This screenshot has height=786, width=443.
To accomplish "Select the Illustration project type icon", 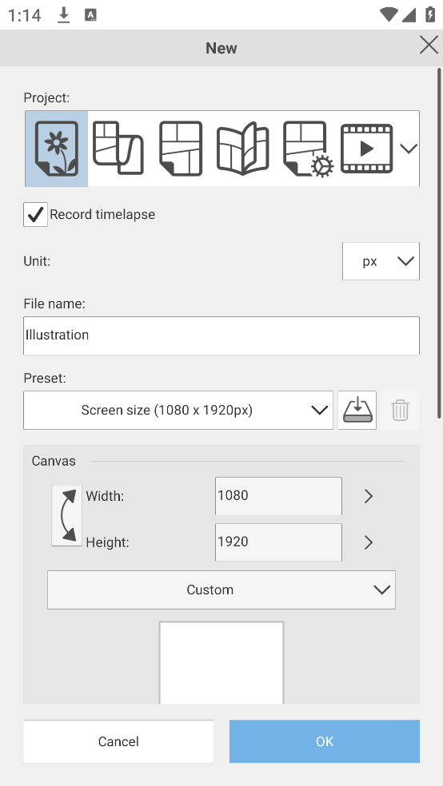I will coord(56,149).
